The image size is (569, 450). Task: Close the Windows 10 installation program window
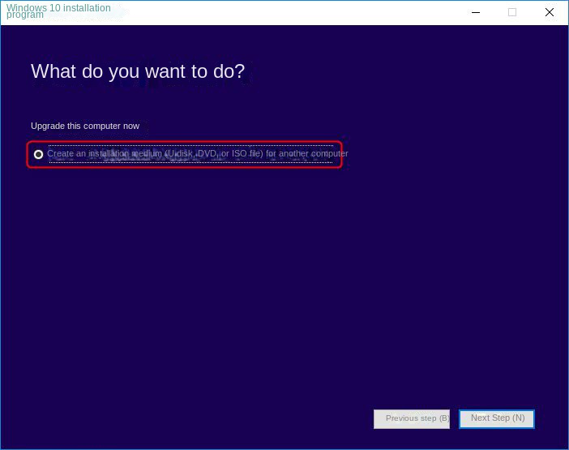coord(550,12)
